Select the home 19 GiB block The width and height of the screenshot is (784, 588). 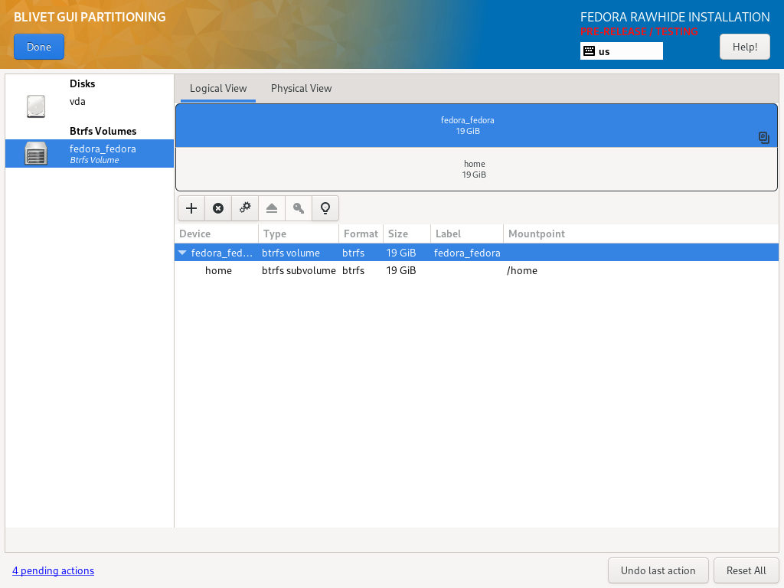[476, 169]
